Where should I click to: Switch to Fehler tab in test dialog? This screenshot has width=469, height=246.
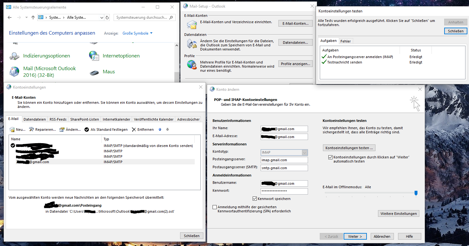point(346,41)
